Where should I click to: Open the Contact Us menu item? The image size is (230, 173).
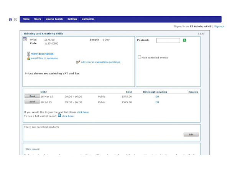[88, 19]
